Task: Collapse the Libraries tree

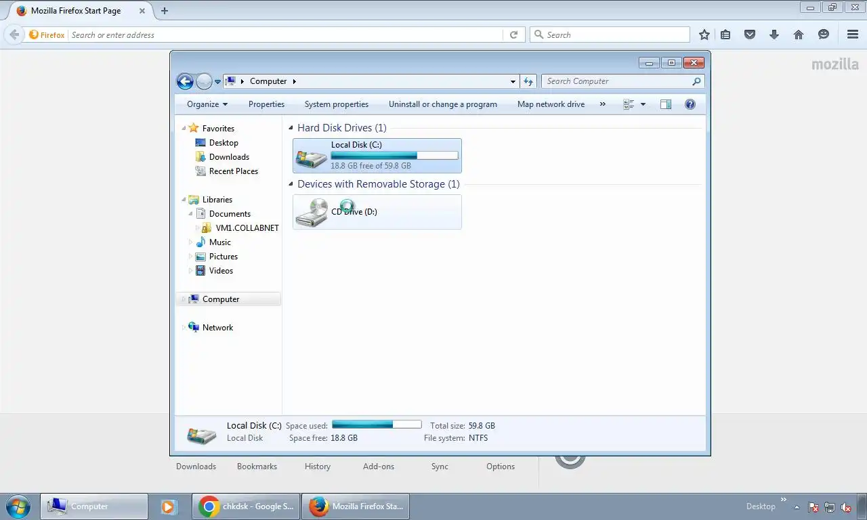Action: [184, 200]
